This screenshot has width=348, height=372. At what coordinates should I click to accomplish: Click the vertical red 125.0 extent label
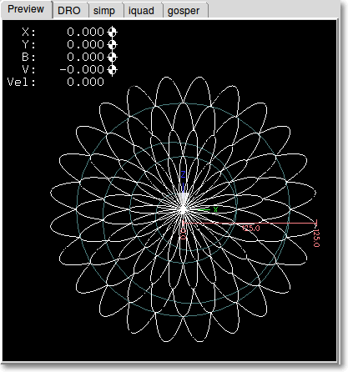coord(316,239)
